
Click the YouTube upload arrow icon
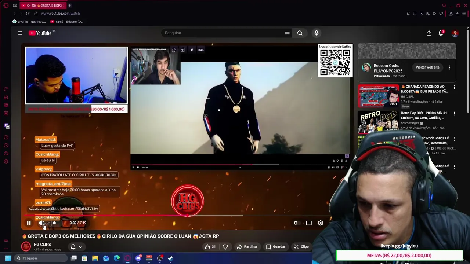[429, 33]
